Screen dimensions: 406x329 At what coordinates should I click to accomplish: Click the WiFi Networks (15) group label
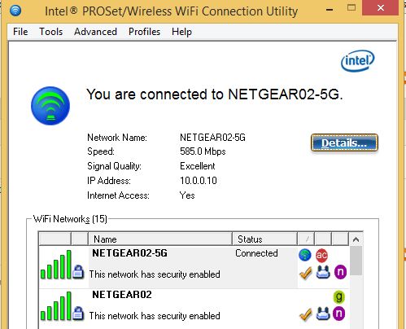pyautogui.click(x=70, y=219)
